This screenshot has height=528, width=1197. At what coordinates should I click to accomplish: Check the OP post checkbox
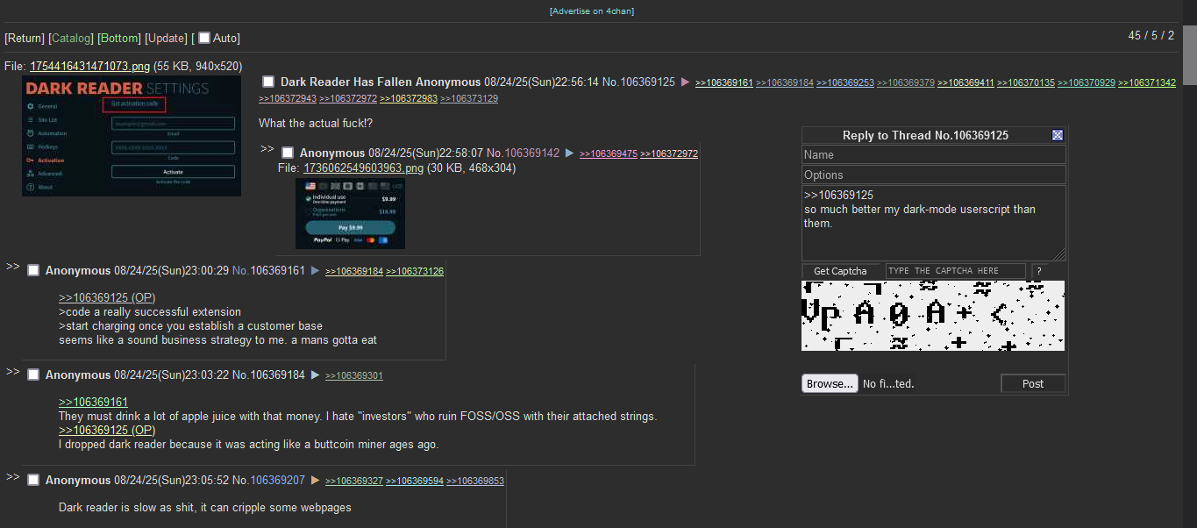tap(269, 82)
